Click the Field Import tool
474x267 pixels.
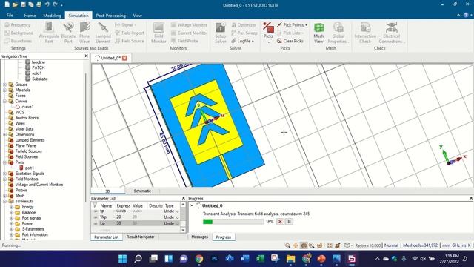(x=130, y=33)
